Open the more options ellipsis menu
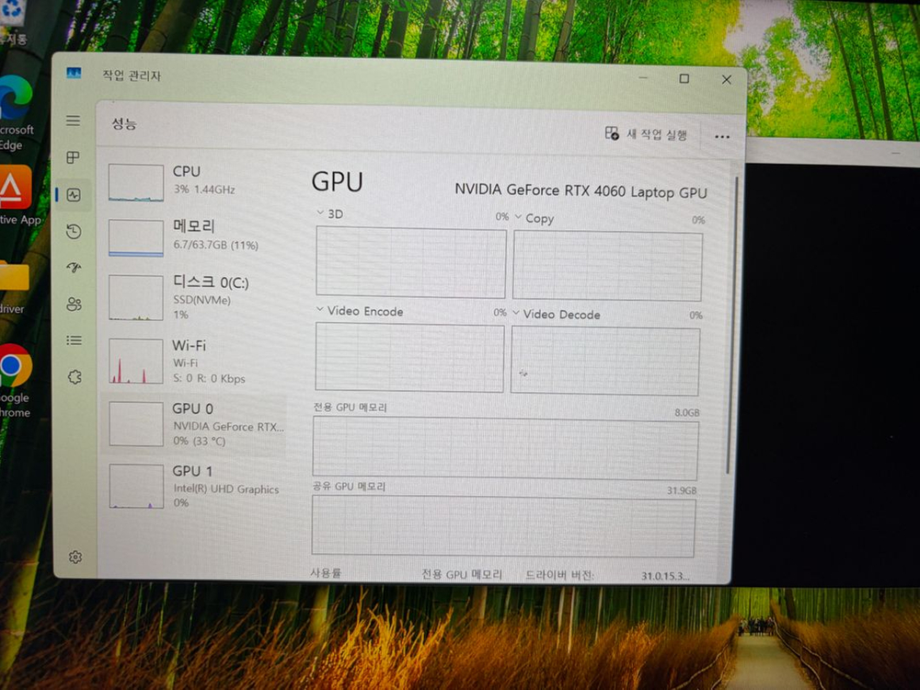The height and width of the screenshot is (690, 920). 722,136
